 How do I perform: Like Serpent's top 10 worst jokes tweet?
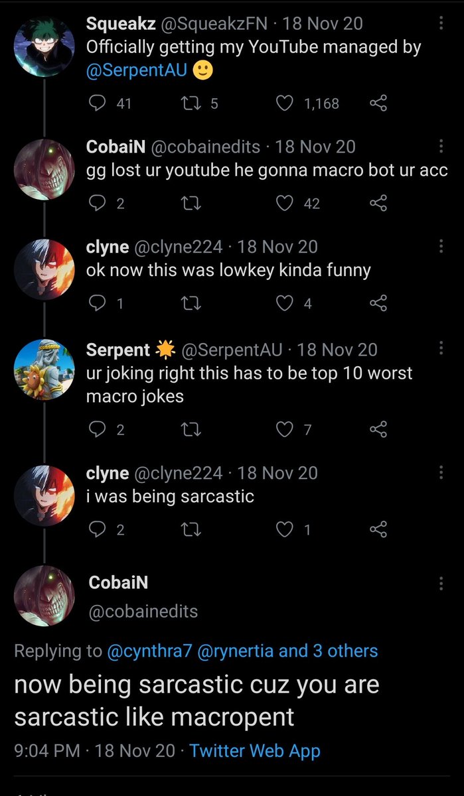click(285, 430)
